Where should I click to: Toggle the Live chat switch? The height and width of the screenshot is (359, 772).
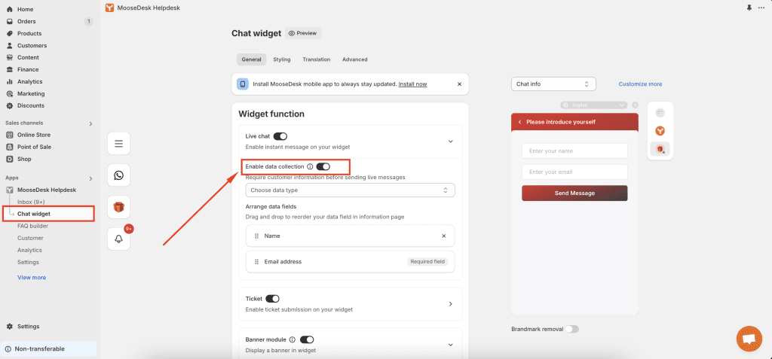point(280,136)
